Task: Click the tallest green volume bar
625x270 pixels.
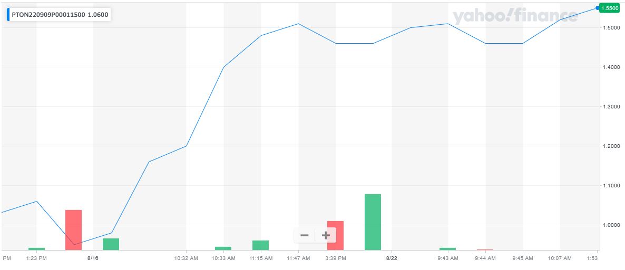Action: tap(373, 222)
